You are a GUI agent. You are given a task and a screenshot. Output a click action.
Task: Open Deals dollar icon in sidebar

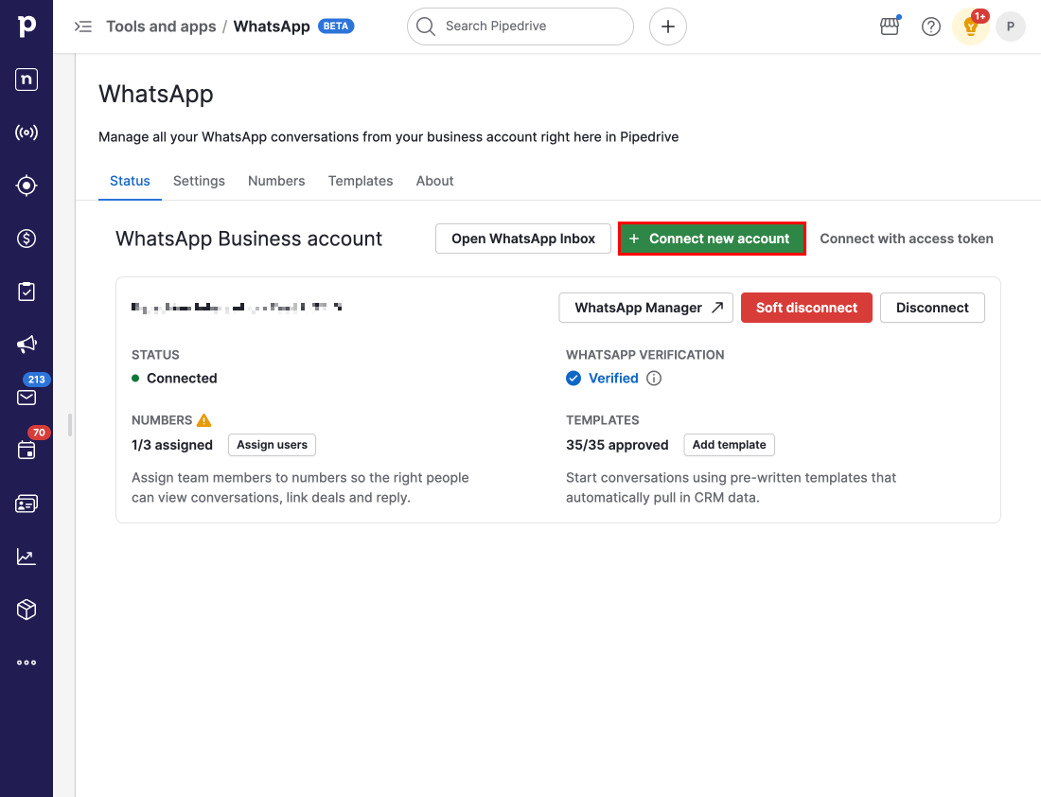[26, 239]
